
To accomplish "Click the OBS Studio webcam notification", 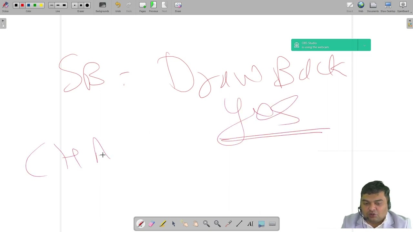I will tap(325, 45).
